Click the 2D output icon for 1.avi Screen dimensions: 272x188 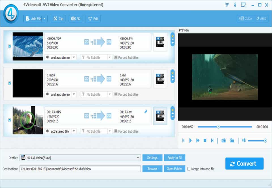109,79
